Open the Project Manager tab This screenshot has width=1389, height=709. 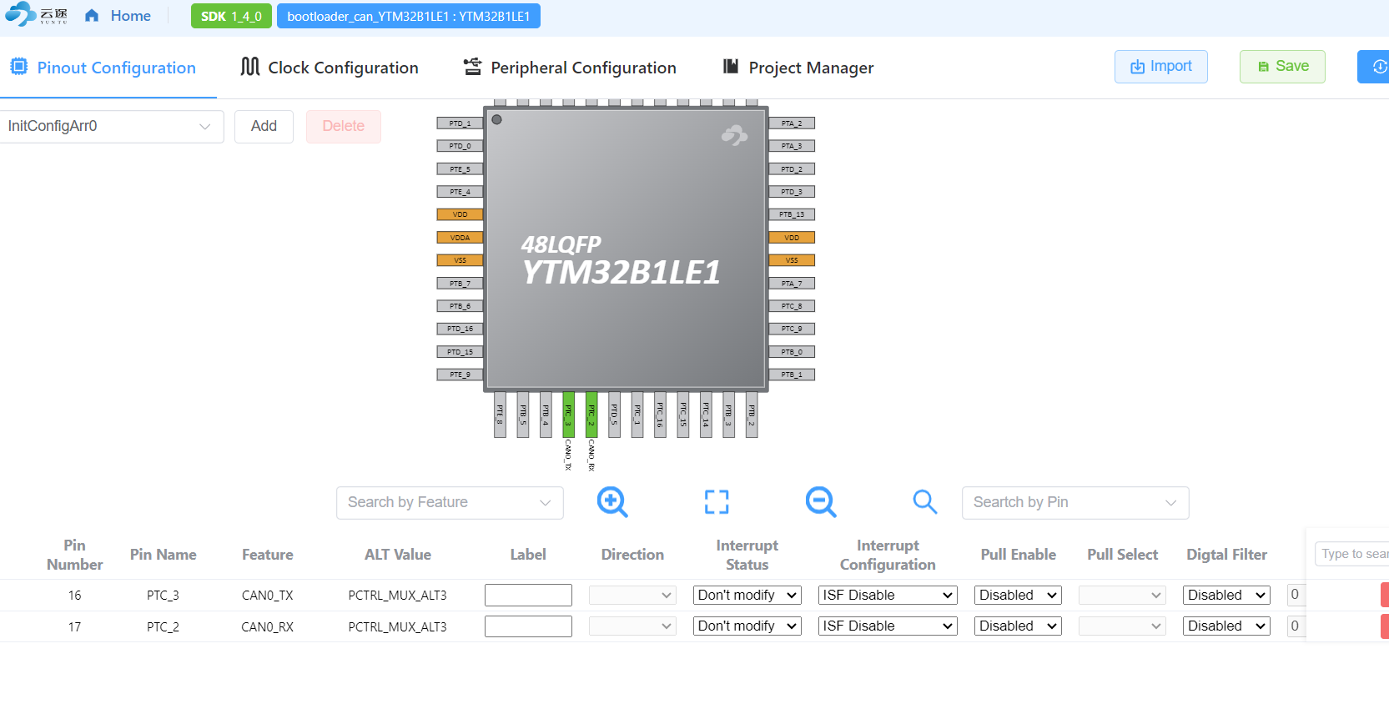(798, 68)
